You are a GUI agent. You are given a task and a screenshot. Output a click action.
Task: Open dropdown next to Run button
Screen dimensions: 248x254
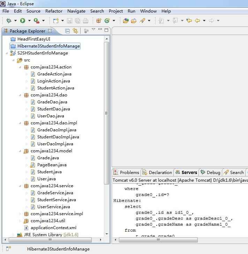[x=29, y=21]
